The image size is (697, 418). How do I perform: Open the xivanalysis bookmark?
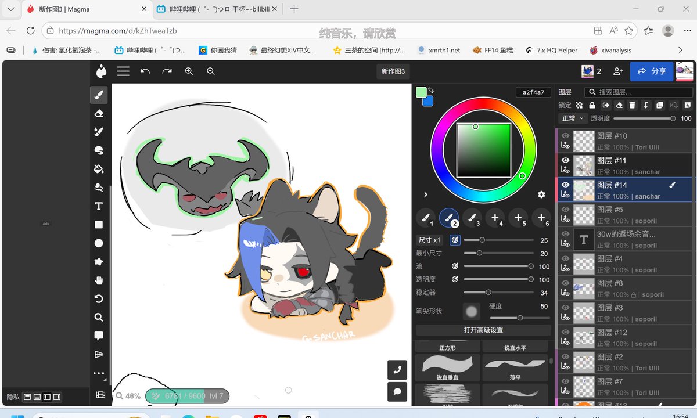click(610, 50)
